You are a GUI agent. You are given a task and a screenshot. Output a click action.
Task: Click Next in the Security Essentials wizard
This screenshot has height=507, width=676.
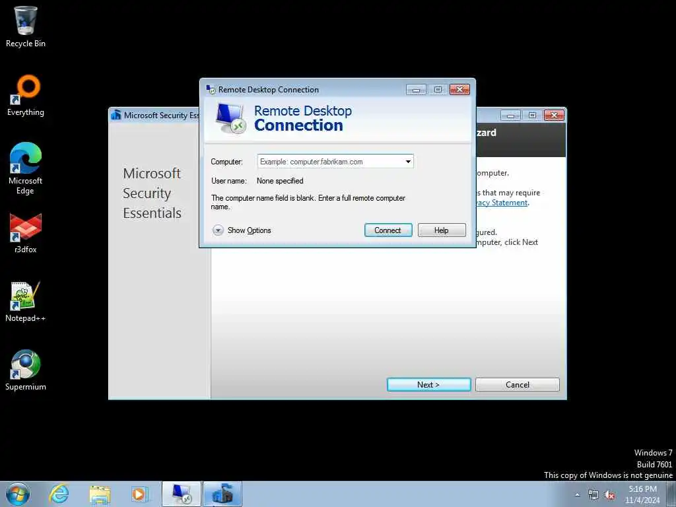[x=428, y=385]
